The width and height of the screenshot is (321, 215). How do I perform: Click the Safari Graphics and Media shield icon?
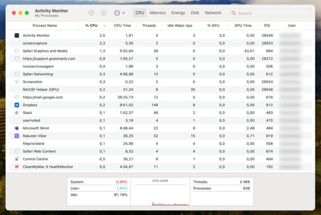(x=17, y=51)
